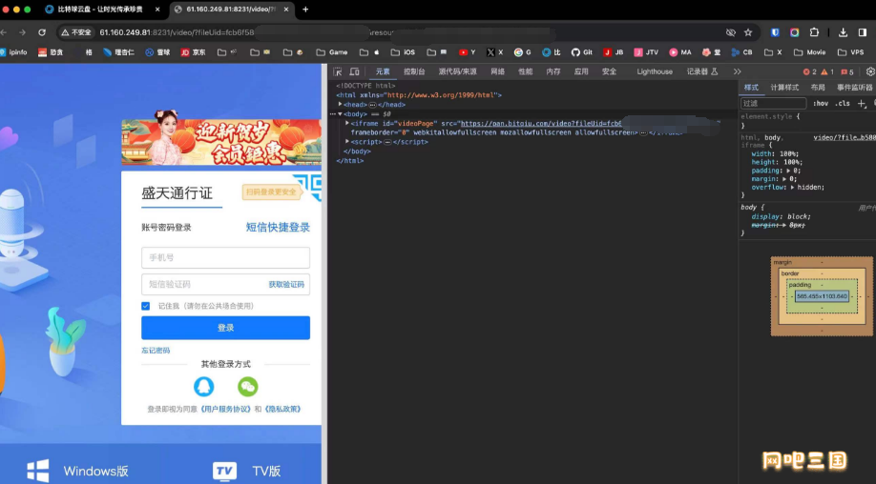Expand the head element node
The height and width of the screenshot is (484, 876).
(341, 104)
